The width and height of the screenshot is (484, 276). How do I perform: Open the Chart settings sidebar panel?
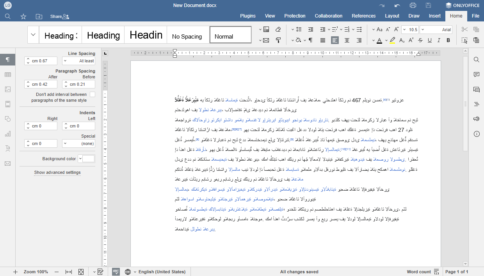pyautogui.click(x=8, y=134)
